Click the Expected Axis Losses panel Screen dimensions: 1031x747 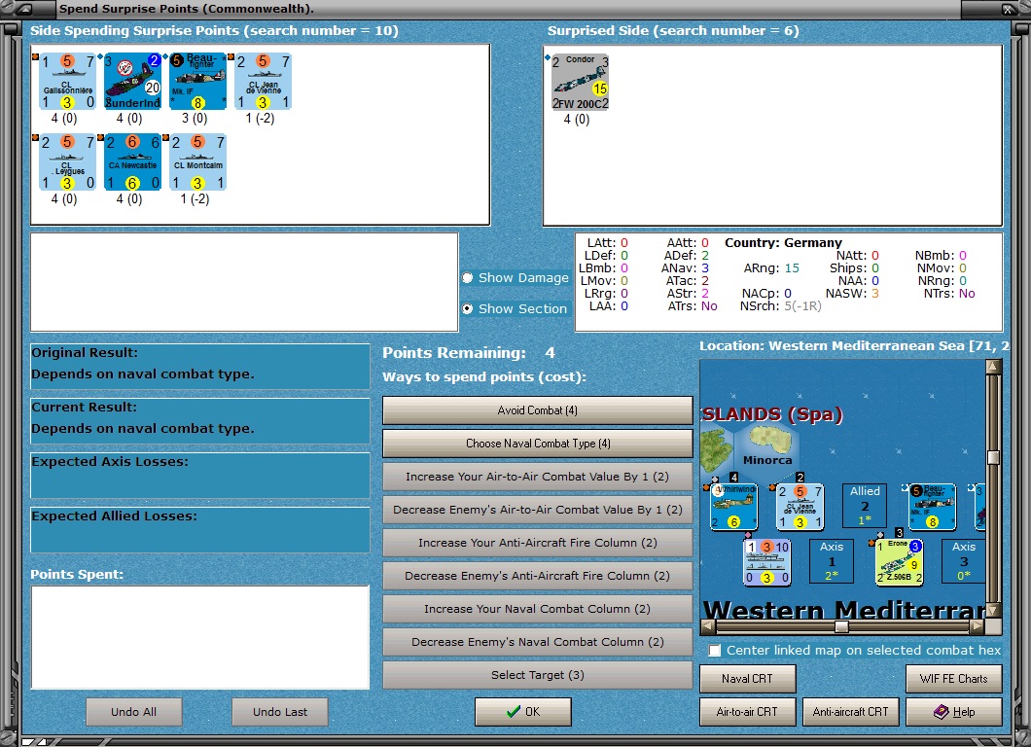200,476
